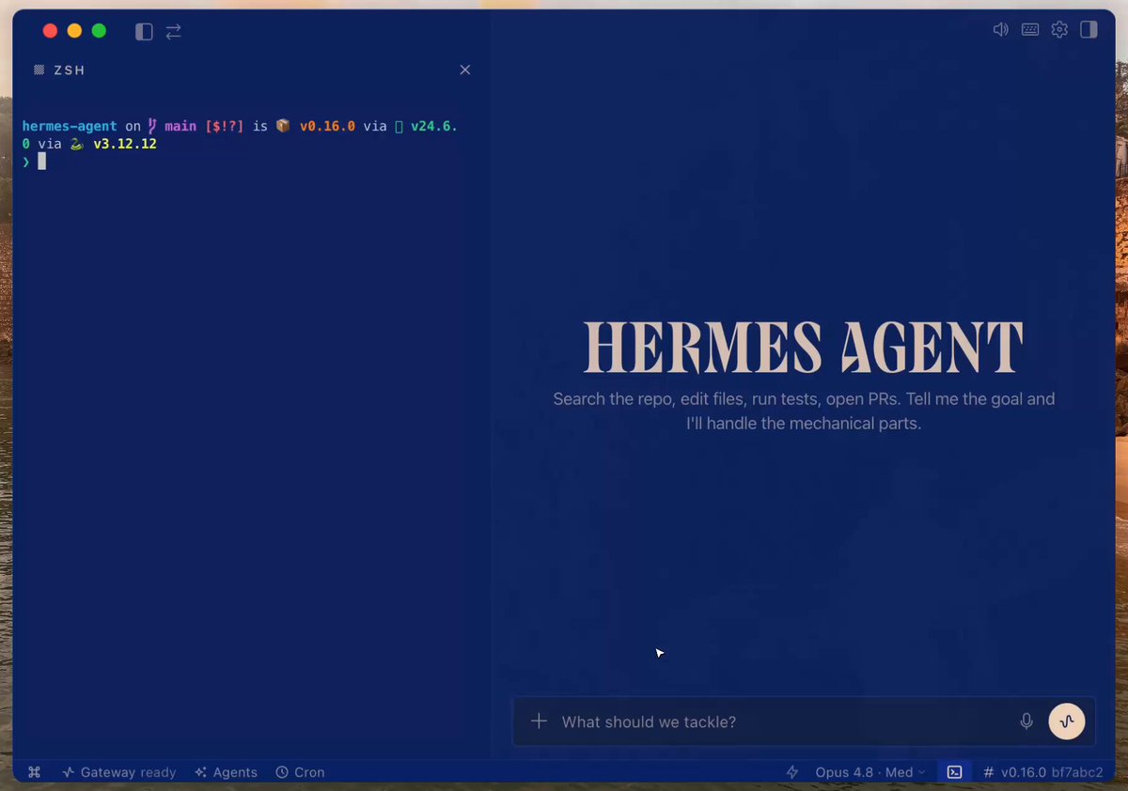1128x791 pixels.
Task: Click the plus attach icon in prompt box
Action: tap(539, 721)
